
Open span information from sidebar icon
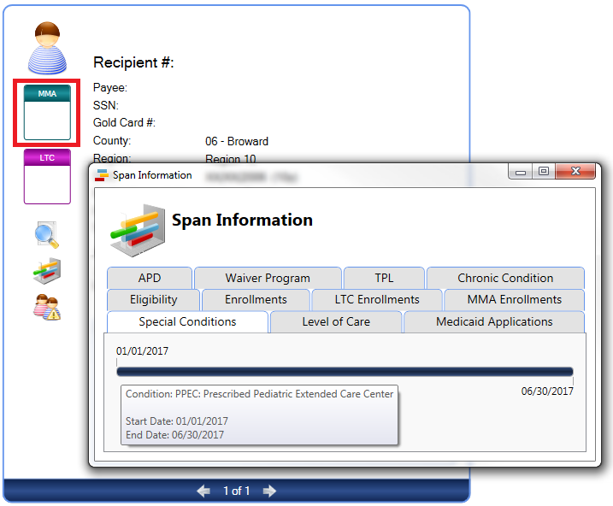46,271
